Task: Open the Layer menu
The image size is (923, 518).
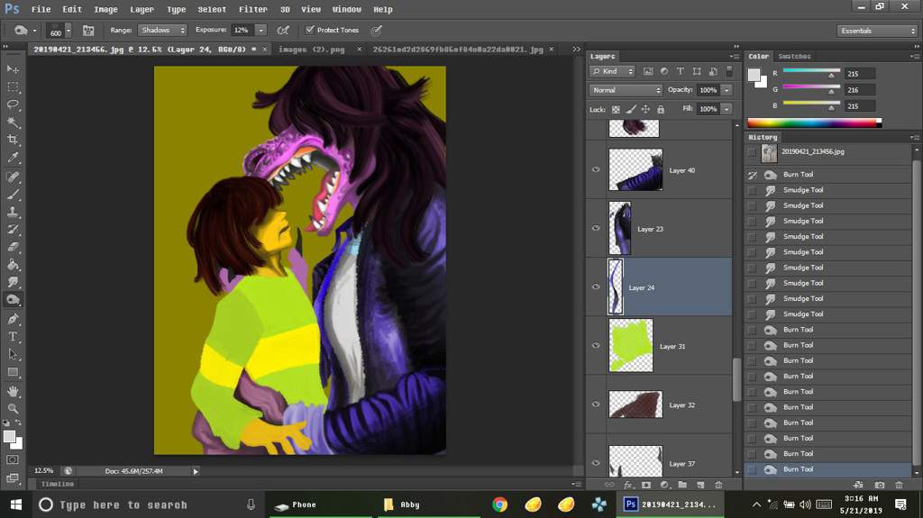Action: point(142,9)
